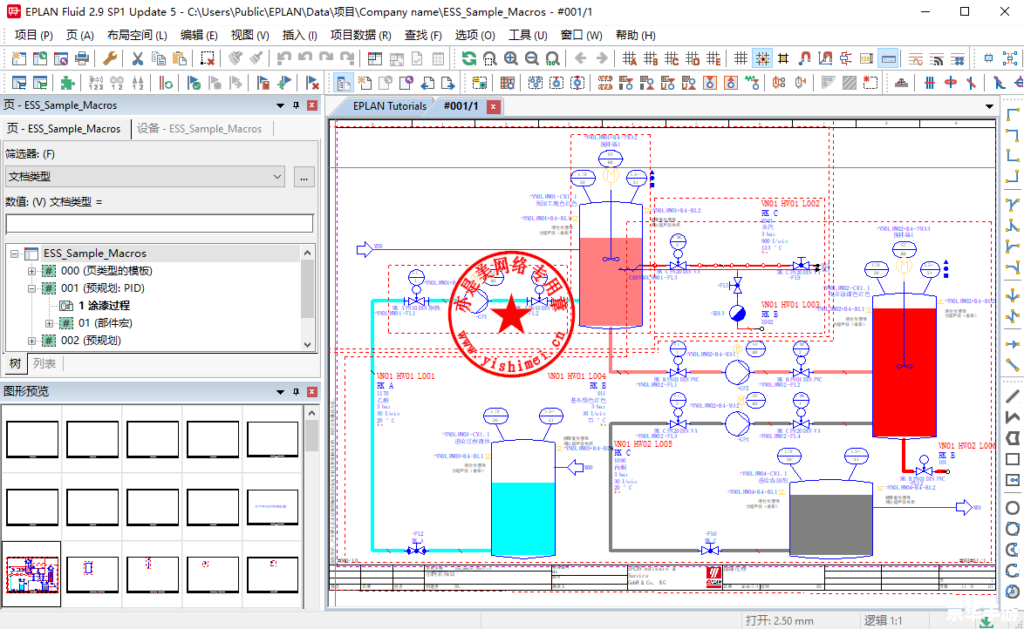Click the flag with red X icon
Screen dimensions: 1024x629
[312, 83]
